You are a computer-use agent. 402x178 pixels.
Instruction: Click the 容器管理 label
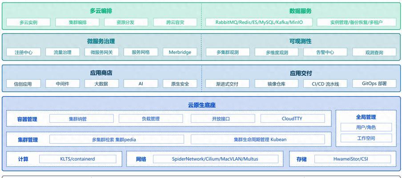point(28,119)
